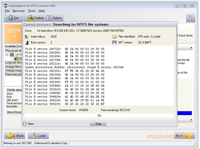Viewport: 200px width, 148px height.
Task: Open the Tools menu
Action: click(32, 11)
